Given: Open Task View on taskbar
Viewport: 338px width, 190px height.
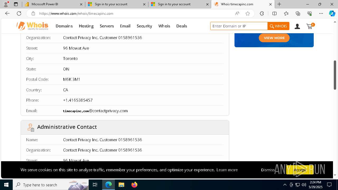Looking at the screenshot, I should tap(95, 185).
